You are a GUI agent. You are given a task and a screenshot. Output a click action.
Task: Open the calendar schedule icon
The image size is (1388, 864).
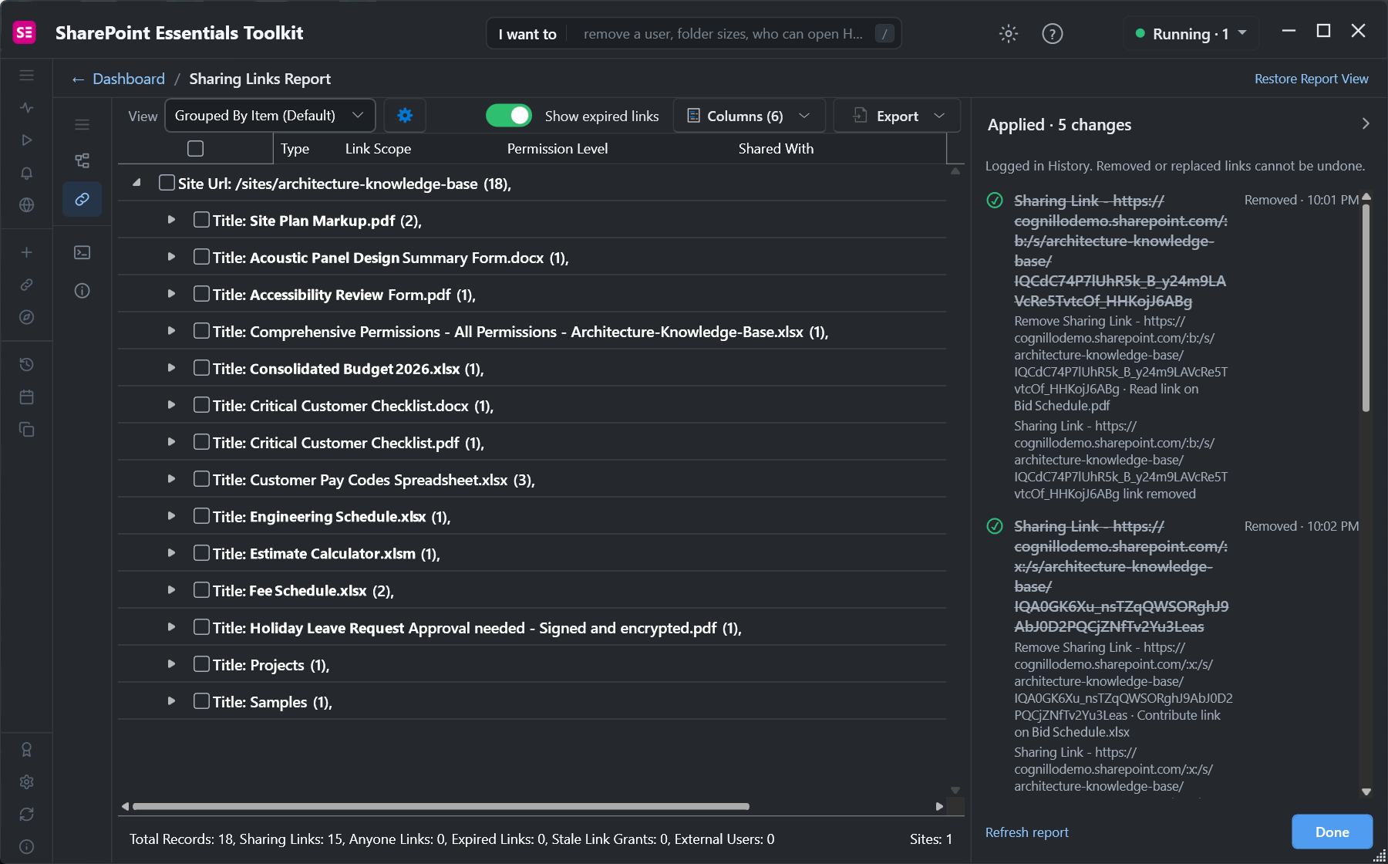pyautogui.click(x=27, y=397)
